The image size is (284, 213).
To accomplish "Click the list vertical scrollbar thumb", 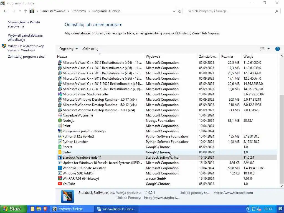I will click(282, 139).
